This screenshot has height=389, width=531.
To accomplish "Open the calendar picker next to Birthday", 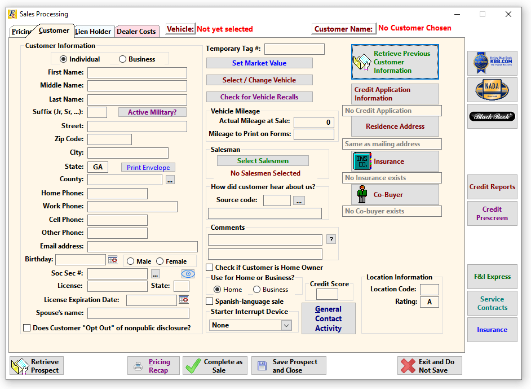I will [113, 260].
